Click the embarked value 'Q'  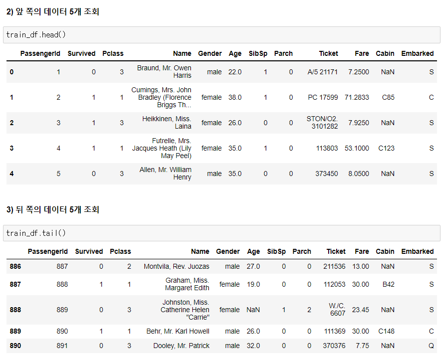(x=431, y=346)
